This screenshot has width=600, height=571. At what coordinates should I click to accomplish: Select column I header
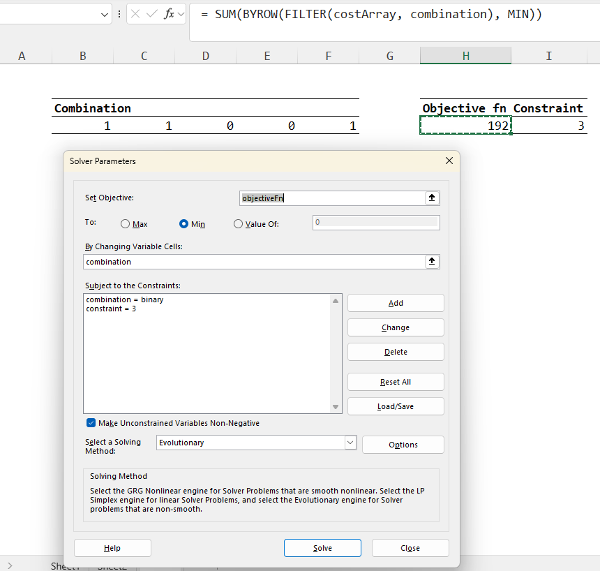tap(549, 56)
